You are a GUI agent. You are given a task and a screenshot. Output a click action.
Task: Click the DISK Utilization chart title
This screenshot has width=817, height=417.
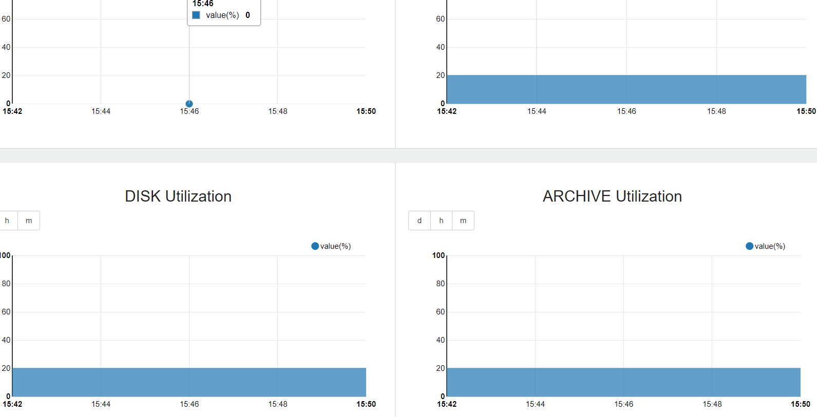pyautogui.click(x=178, y=196)
